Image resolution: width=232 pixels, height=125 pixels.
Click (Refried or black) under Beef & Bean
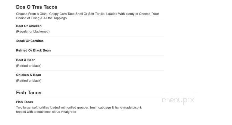click(x=29, y=66)
